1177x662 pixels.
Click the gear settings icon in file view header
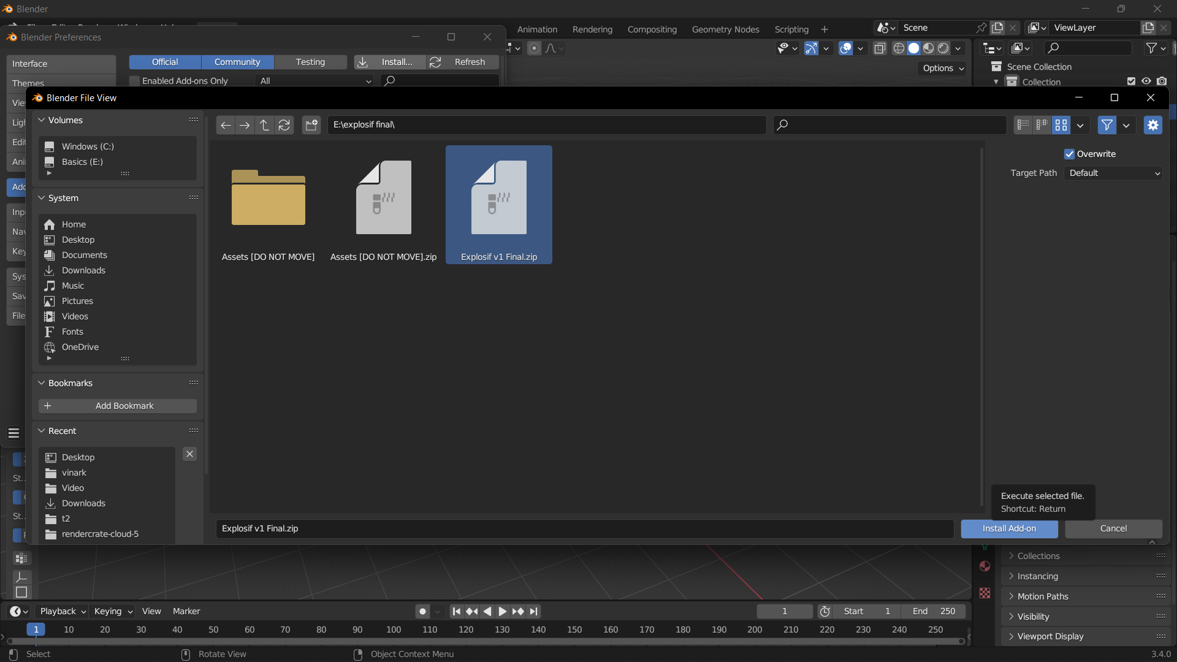(1153, 125)
